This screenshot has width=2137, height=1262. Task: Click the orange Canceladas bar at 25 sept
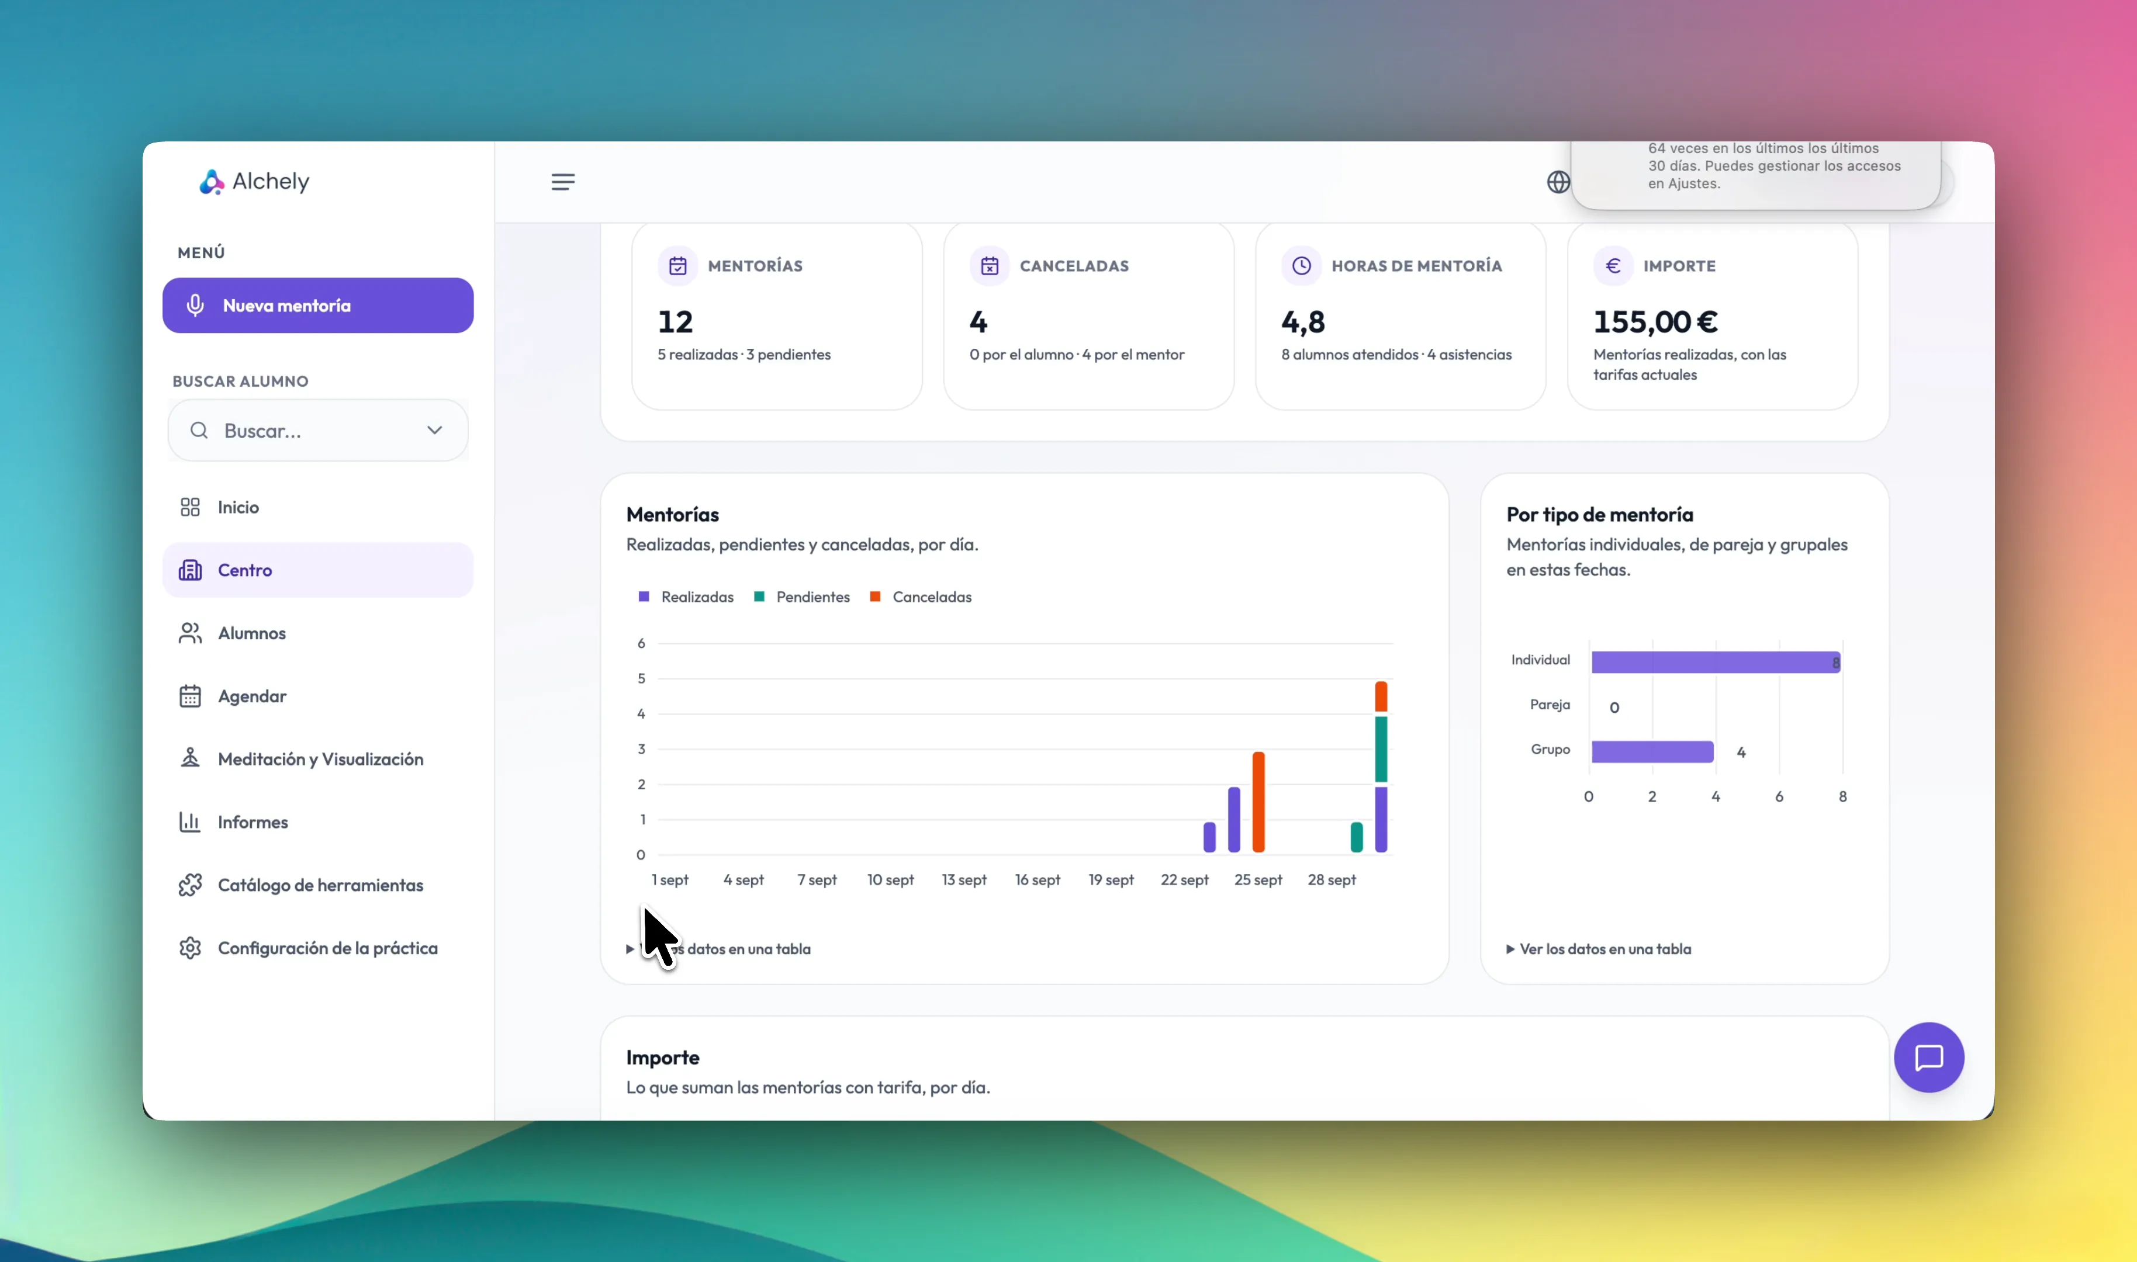click(1258, 802)
